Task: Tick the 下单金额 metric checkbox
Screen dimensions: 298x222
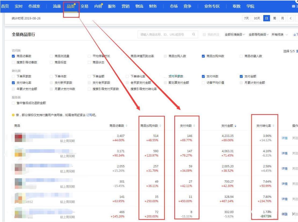Action: coord(90,77)
